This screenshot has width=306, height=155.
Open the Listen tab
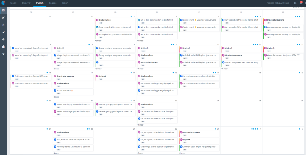coord(65,3)
